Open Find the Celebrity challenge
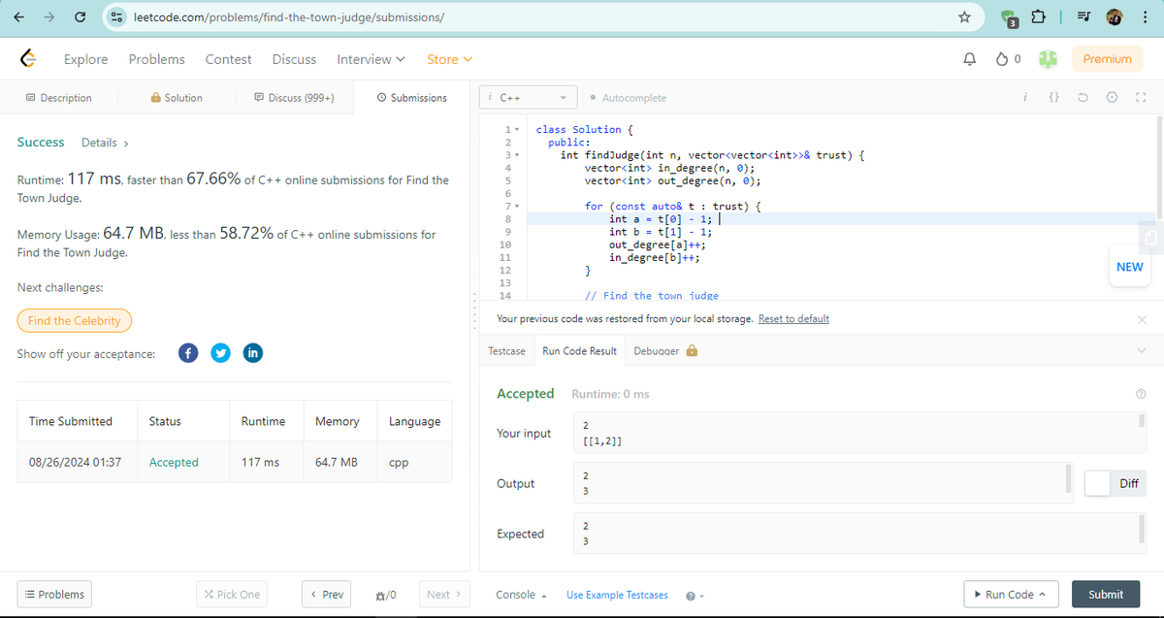This screenshot has height=618, width=1164. coord(75,320)
